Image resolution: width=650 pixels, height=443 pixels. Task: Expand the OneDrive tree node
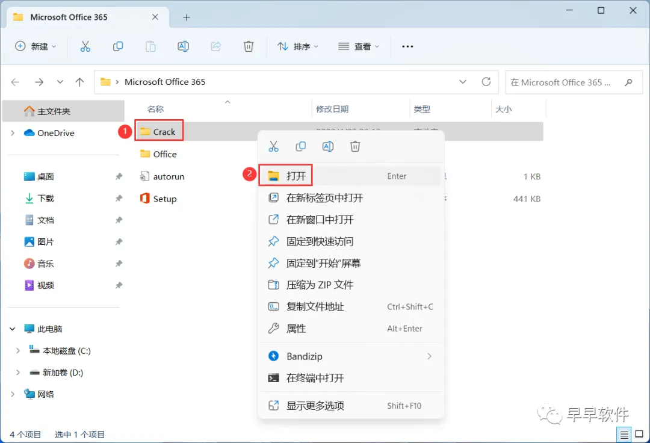tap(13, 133)
